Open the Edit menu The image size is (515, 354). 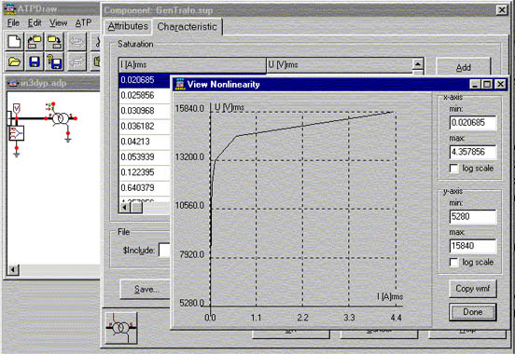pos(35,22)
